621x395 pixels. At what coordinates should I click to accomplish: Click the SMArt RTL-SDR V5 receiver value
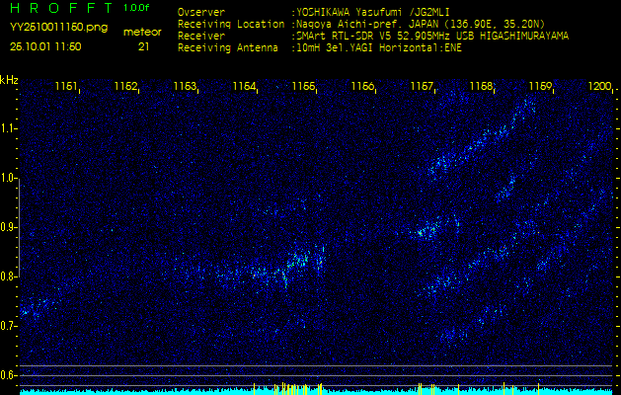432,37
